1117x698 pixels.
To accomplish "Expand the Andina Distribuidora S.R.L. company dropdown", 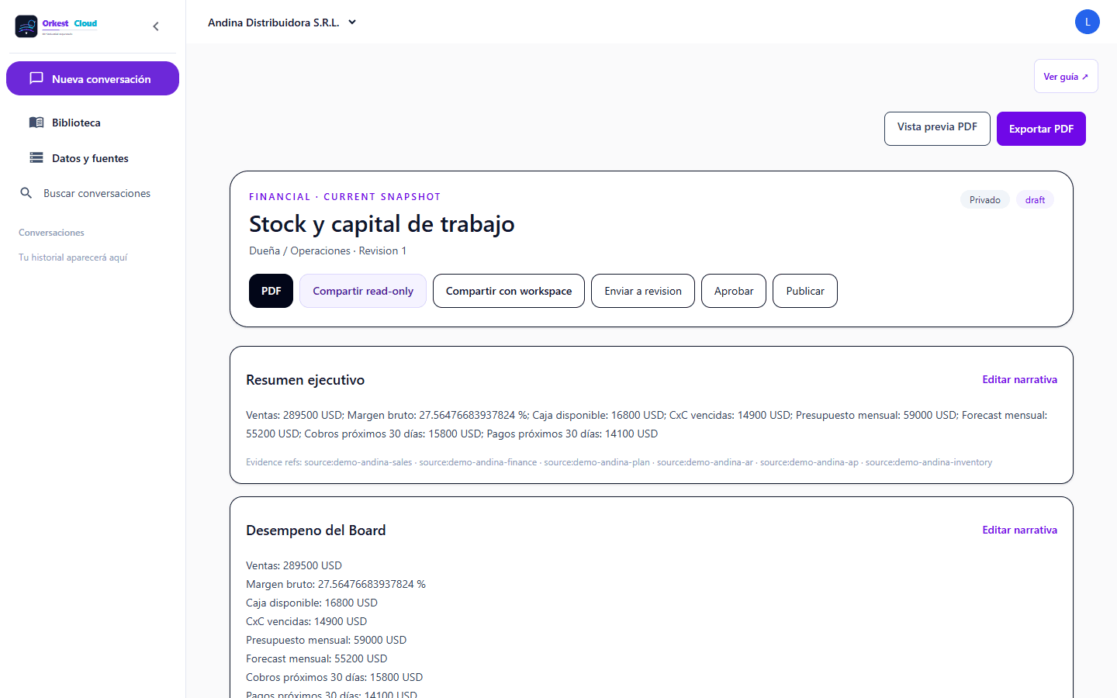I will (x=282, y=22).
